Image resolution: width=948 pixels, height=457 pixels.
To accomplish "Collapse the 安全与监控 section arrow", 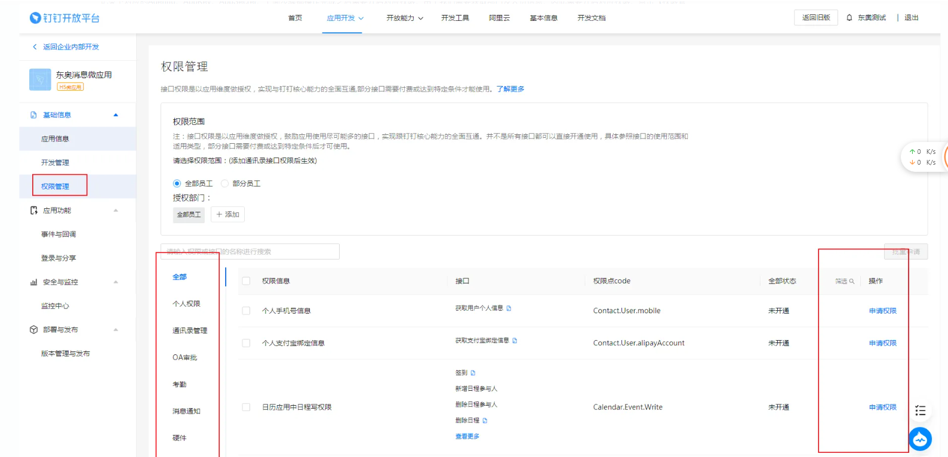I will (116, 282).
